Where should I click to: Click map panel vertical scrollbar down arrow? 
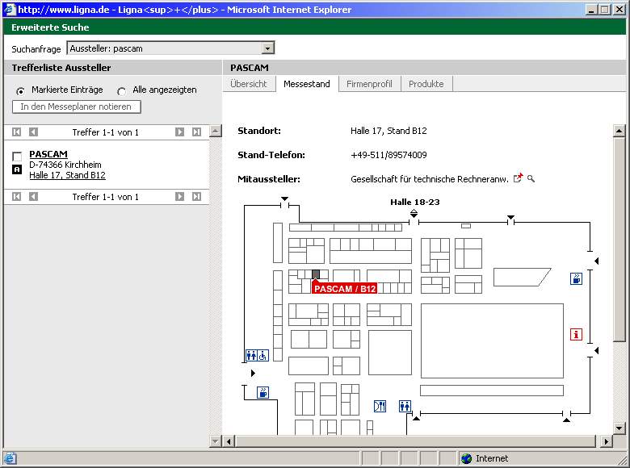click(619, 428)
